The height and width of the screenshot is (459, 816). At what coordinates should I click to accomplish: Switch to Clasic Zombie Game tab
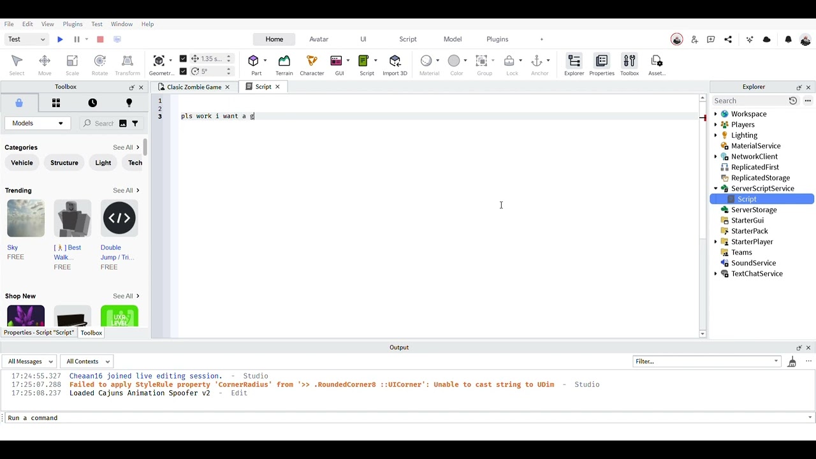point(194,87)
